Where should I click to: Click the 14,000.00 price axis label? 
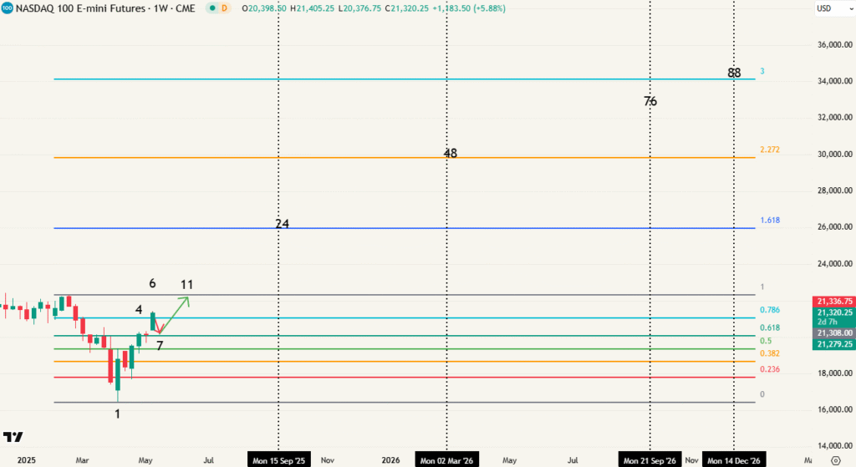(835, 446)
